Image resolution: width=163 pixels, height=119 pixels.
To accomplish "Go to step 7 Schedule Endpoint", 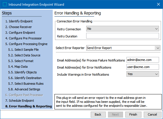I will 20,101.
